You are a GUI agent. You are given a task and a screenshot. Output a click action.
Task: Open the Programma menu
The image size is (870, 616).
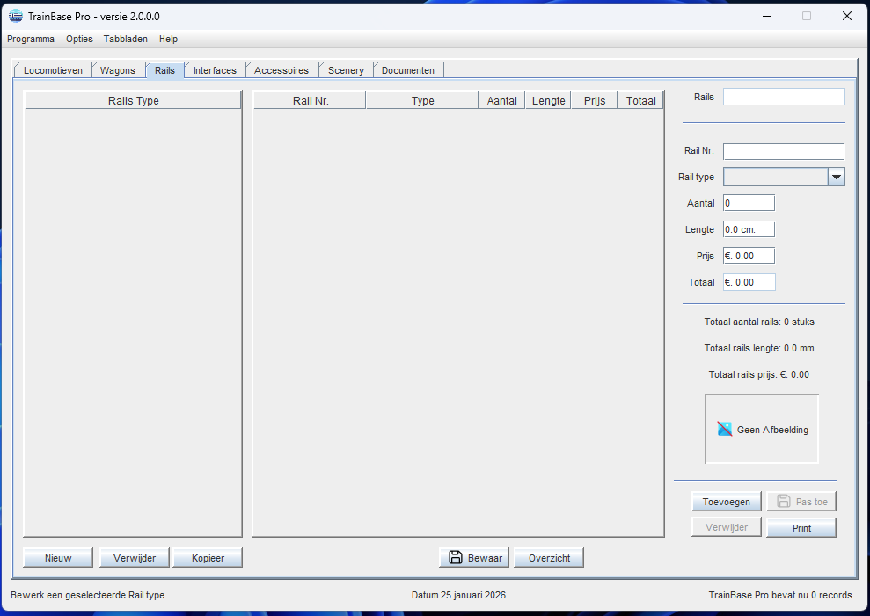point(31,39)
